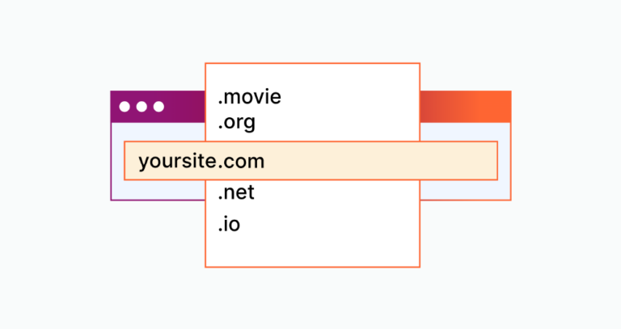This screenshot has height=329, width=621.
Task: Click light blue window body right of list
Action: tap(465, 190)
